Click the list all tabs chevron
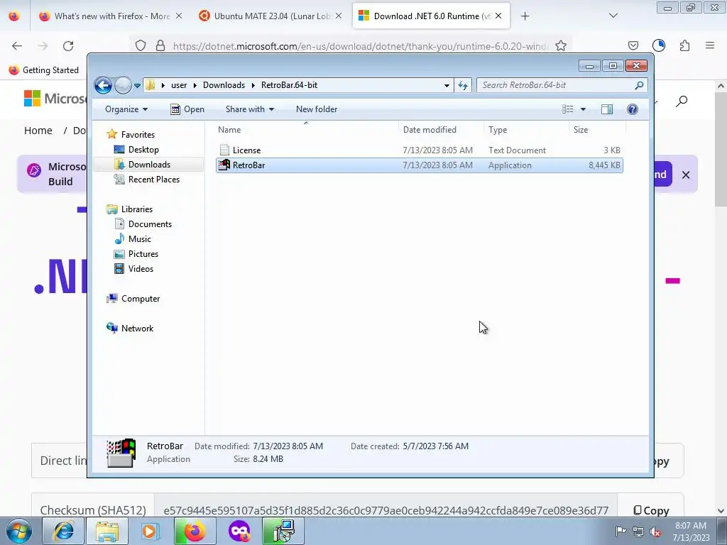The width and height of the screenshot is (727, 545). click(x=613, y=16)
